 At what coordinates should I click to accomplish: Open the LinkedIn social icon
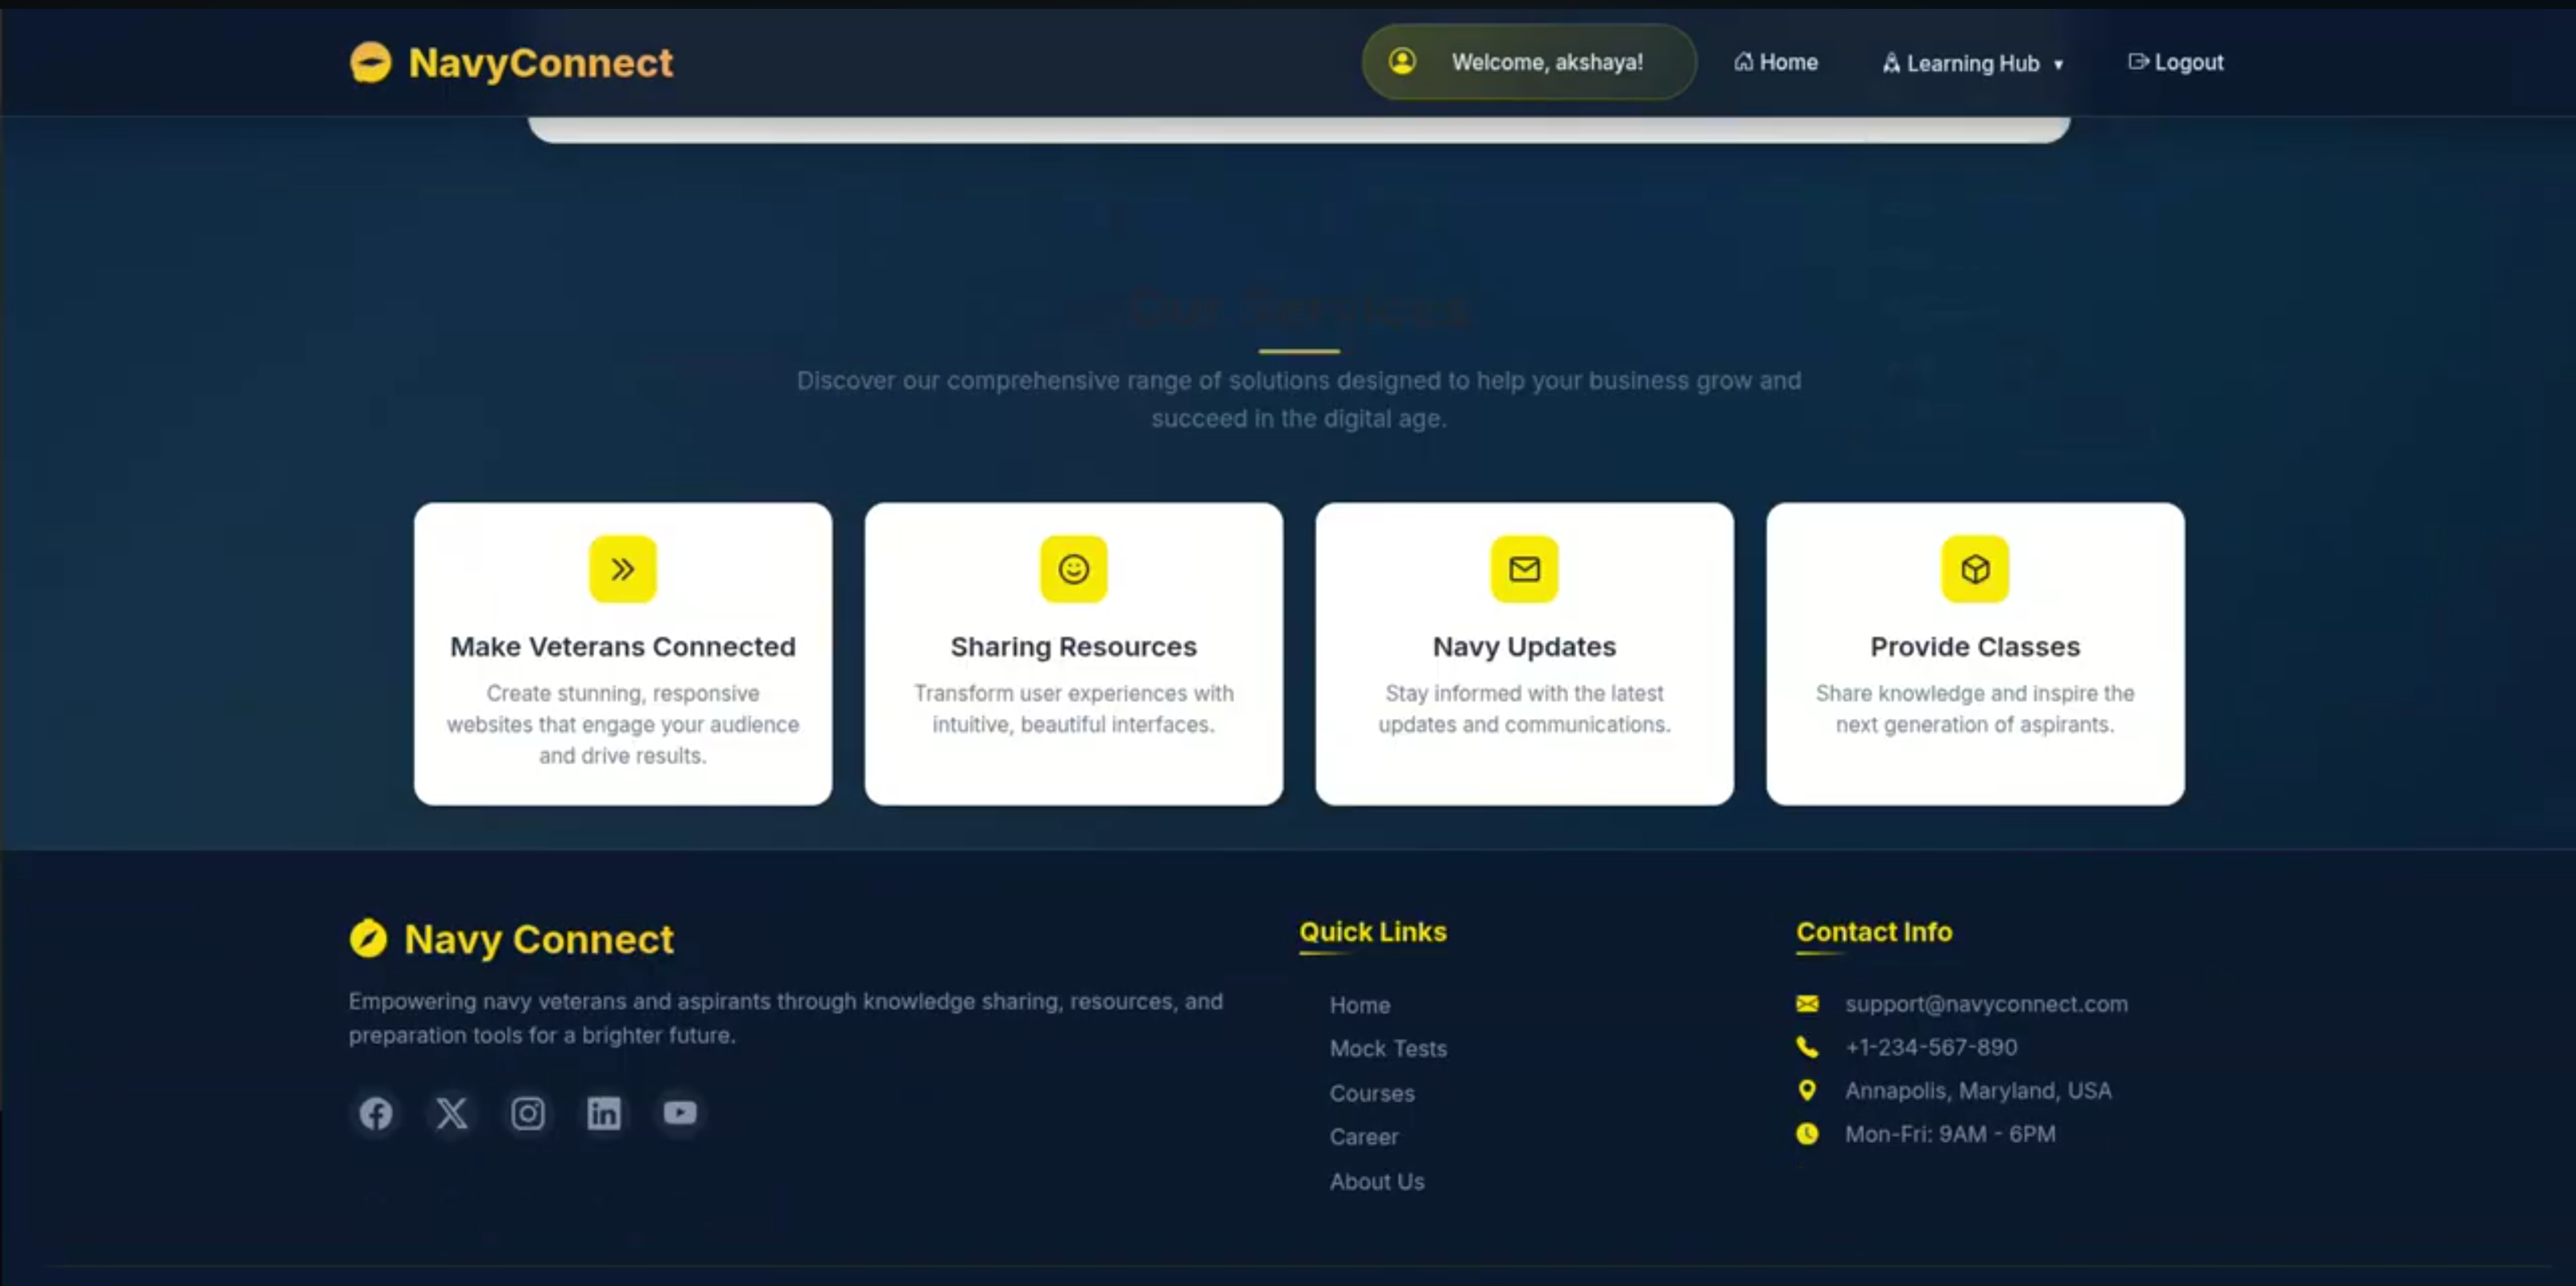604,1113
